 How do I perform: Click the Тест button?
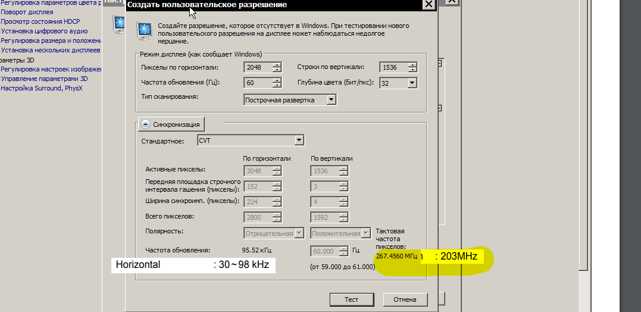[352, 299]
